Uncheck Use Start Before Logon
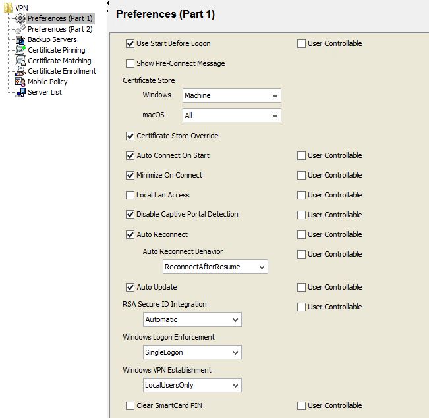429x418 pixels. 130,43
